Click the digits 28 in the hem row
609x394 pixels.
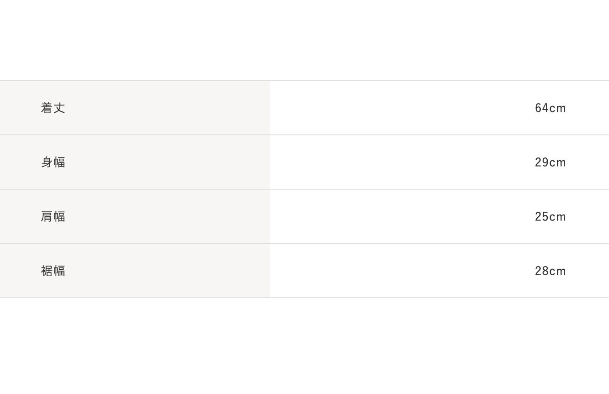point(542,271)
